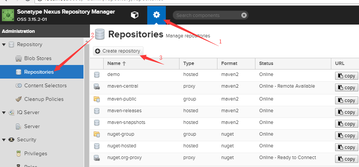Open the Browse cube icon
This screenshot has width=359, height=167.
(134, 15)
